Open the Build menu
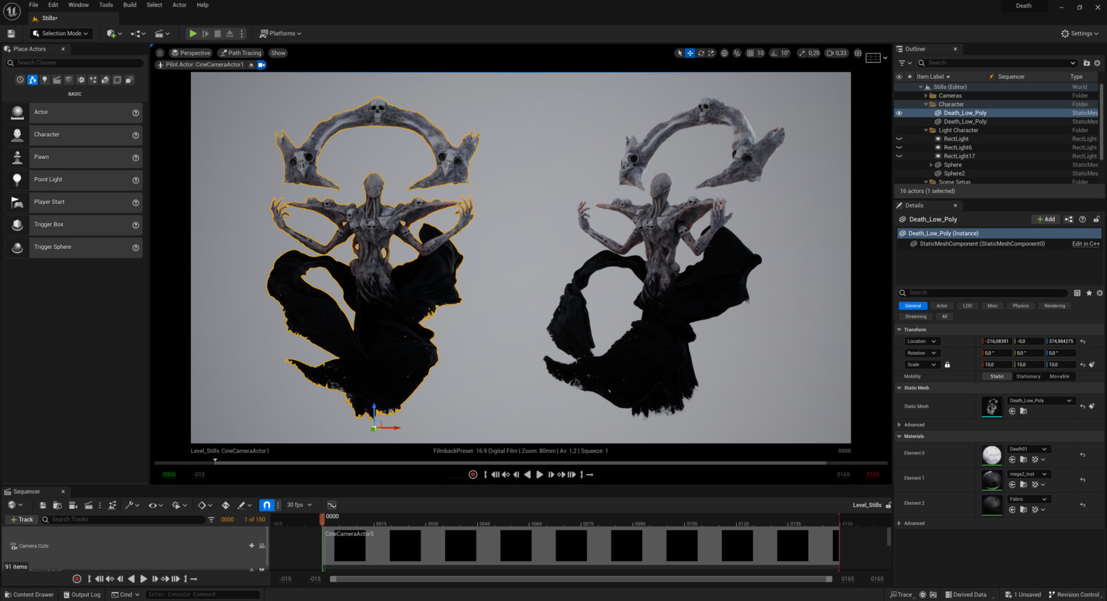Image resolution: width=1107 pixels, height=601 pixels. pyautogui.click(x=129, y=5)
